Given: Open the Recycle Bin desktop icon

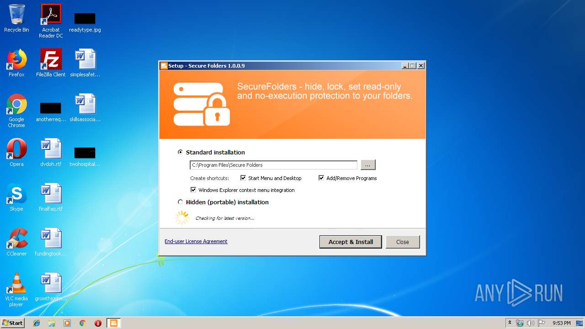Looking at the screenshot, I should pyautogui.click(x=16, y=19).
